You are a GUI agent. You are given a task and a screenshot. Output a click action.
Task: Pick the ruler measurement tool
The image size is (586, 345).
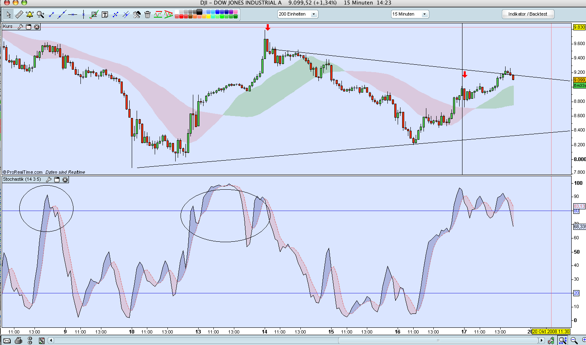[19, 15]
